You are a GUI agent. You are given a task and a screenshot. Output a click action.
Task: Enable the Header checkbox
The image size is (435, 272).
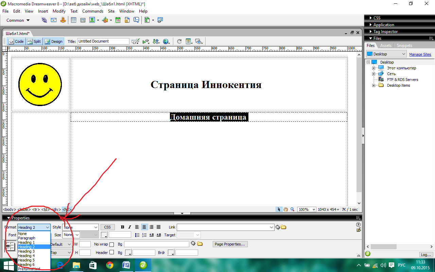click(x=111, y=253)
